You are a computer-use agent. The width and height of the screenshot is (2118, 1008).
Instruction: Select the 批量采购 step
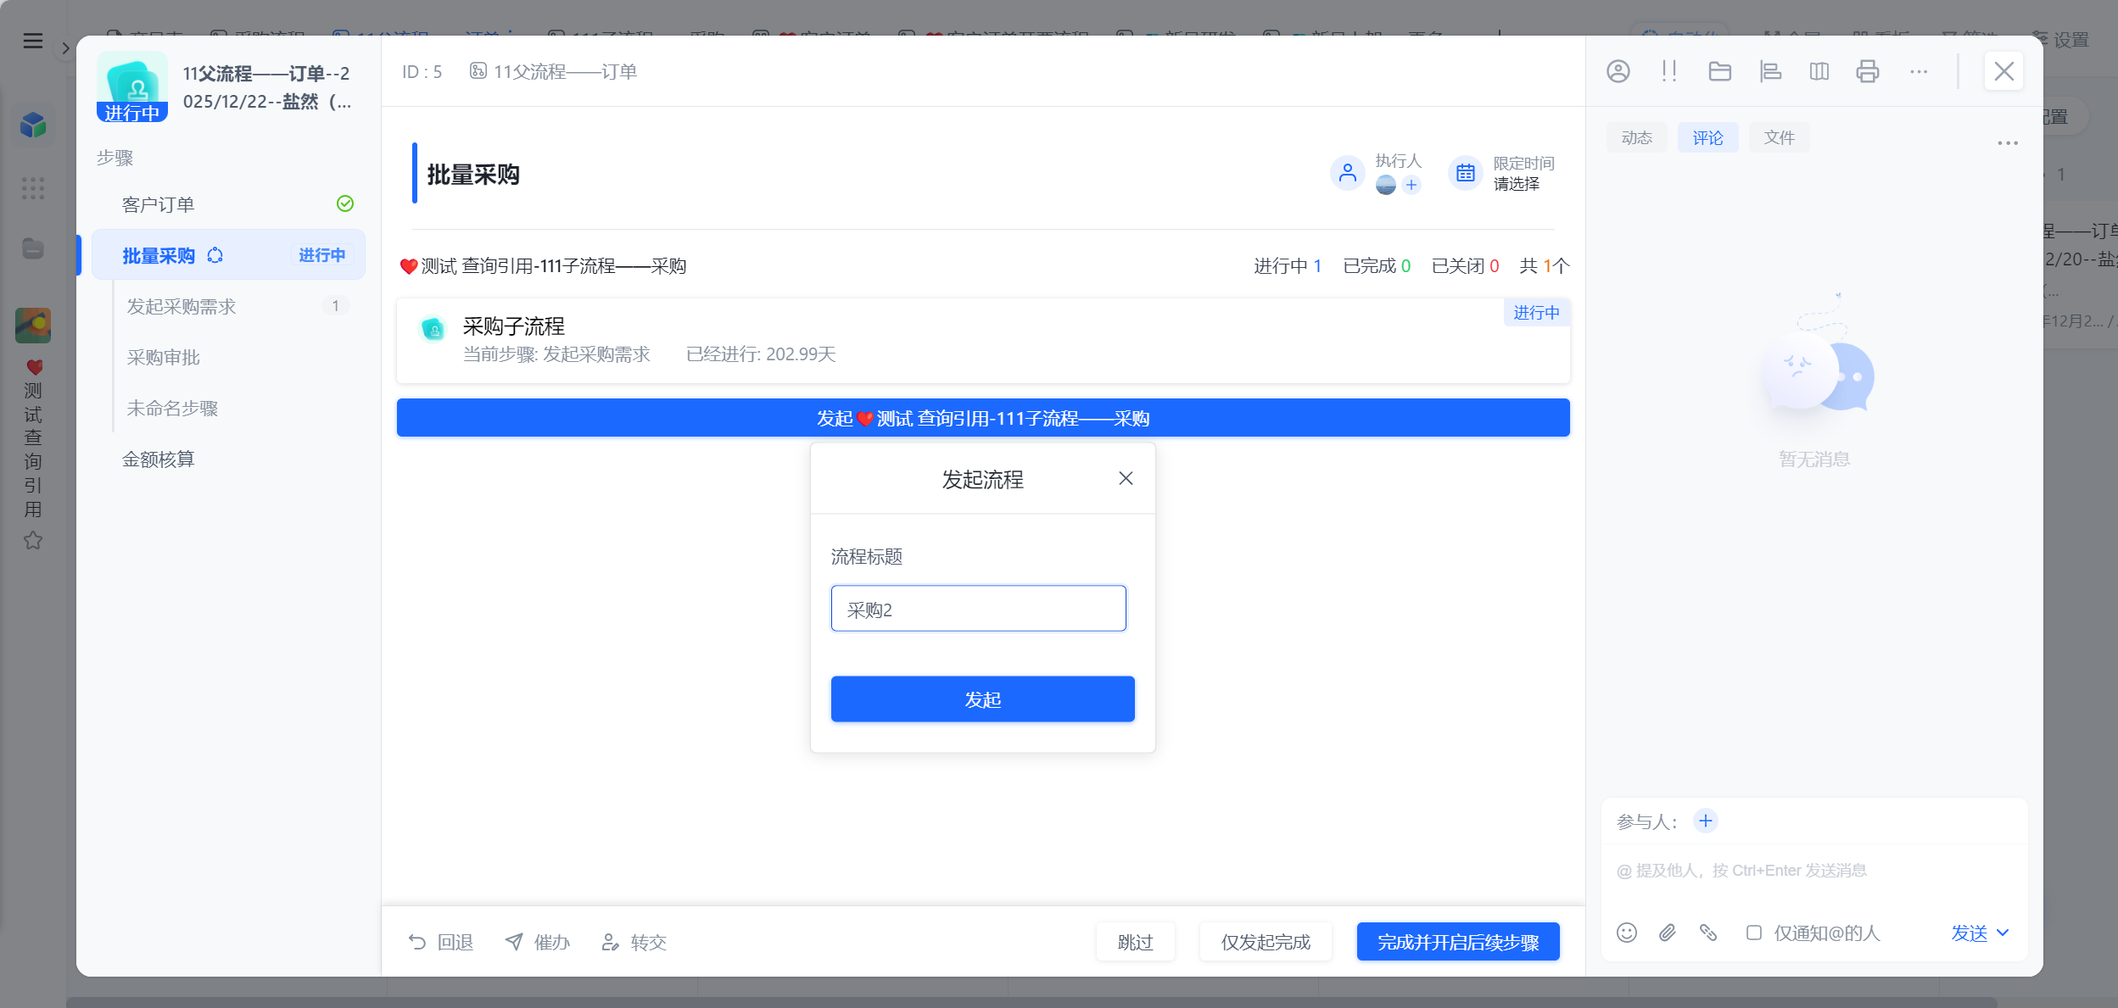point(229,255)
